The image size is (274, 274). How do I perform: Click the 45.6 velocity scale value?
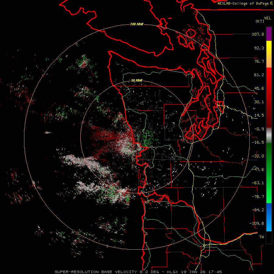tap(259, 88)
